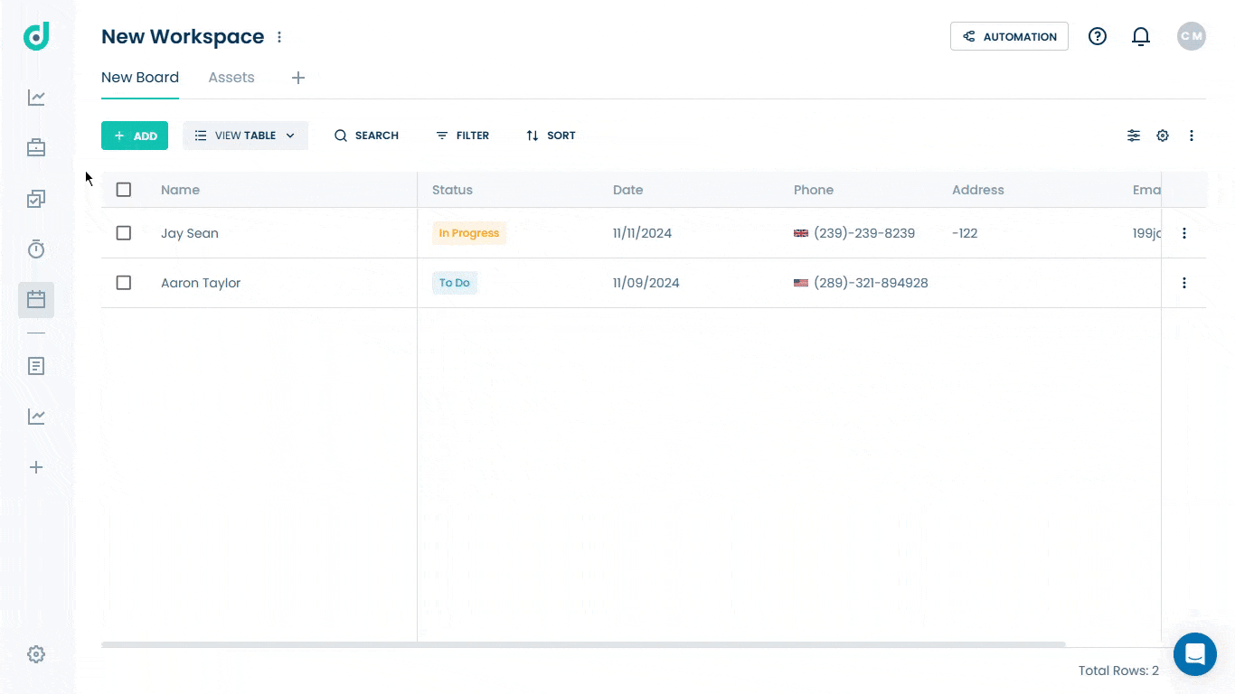This screenshot has height=694, width=1235.
Task: Open the lower analytics chart icon in sidebar
Action: (x=36, y=417)
